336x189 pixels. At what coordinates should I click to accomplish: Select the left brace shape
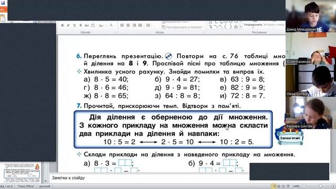[x=226, y=27]
